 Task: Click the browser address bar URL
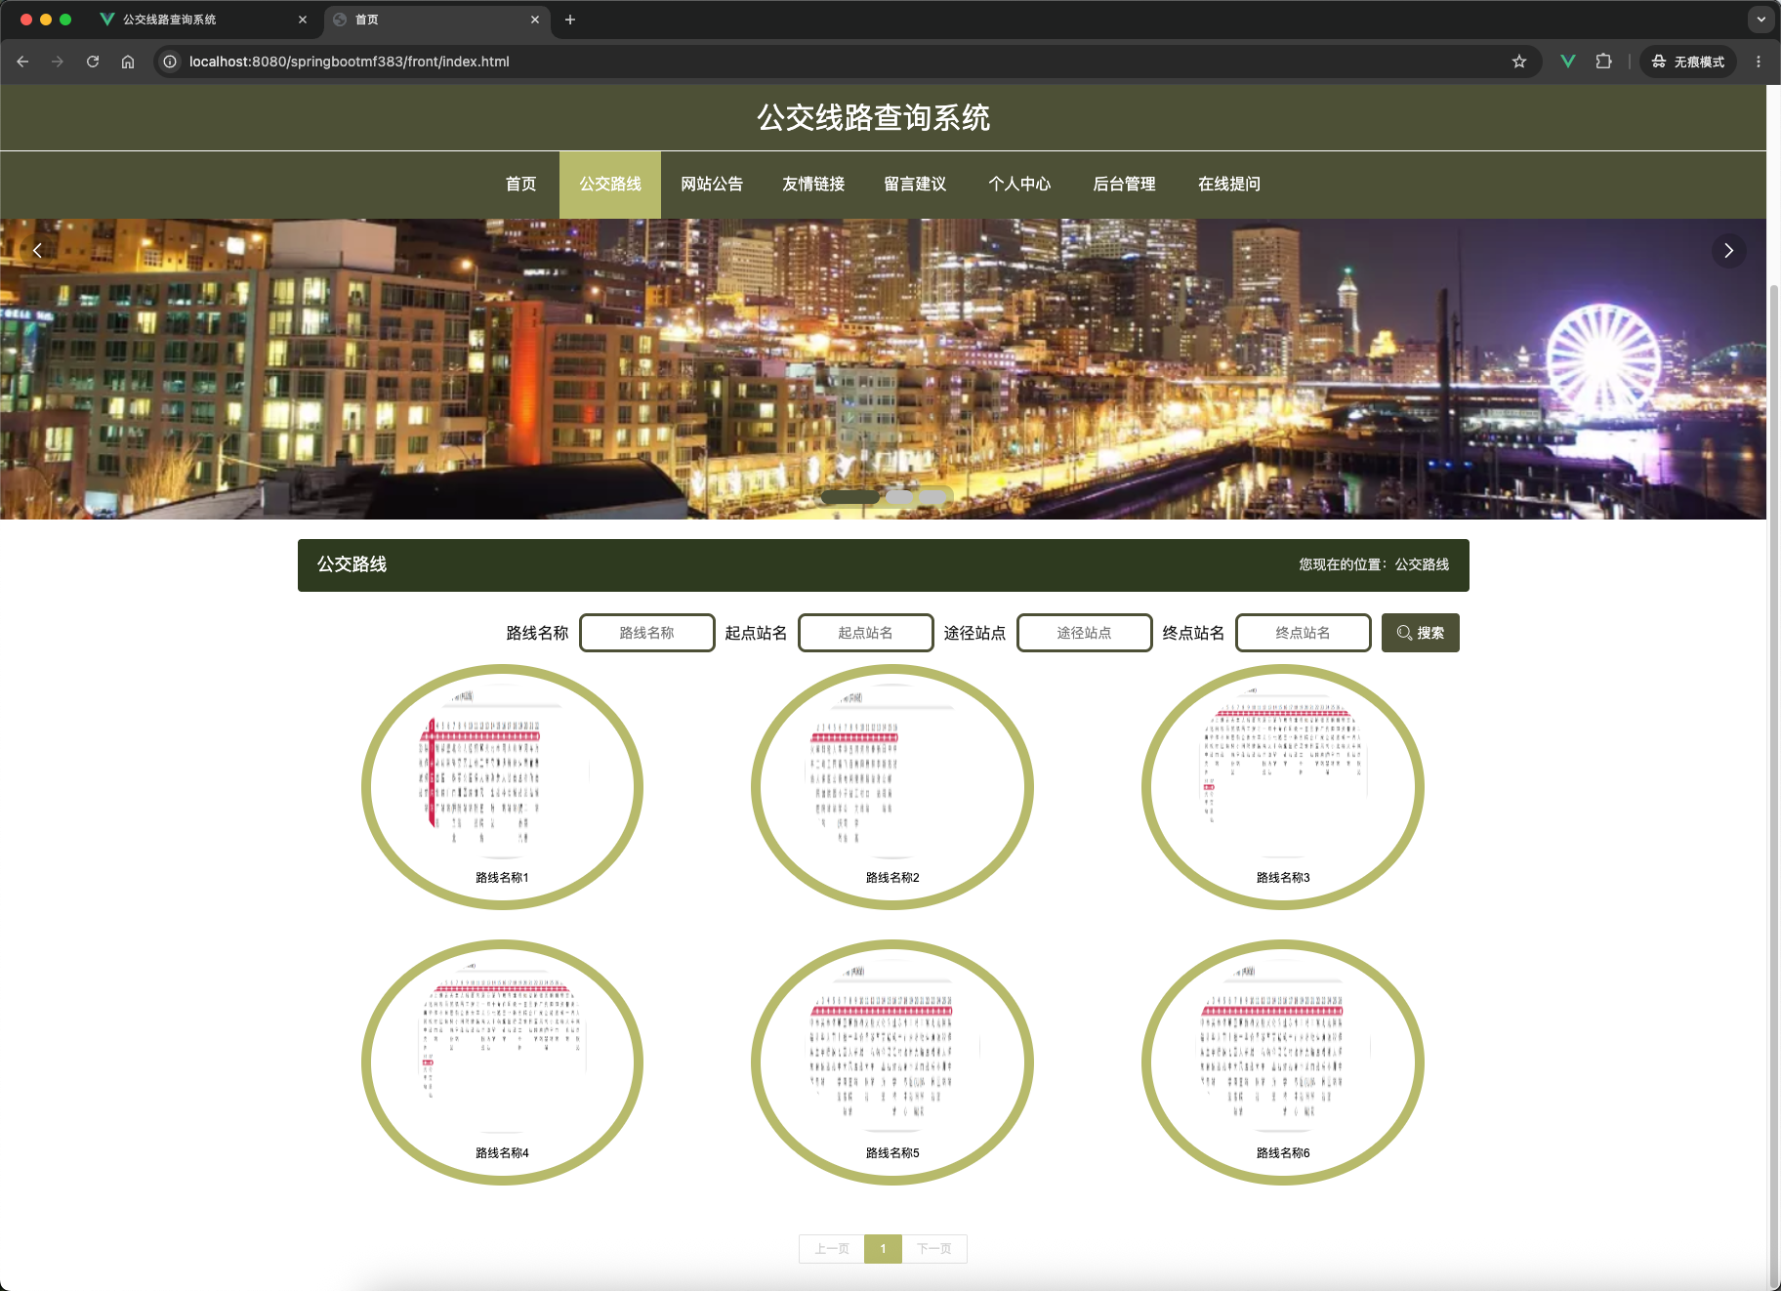pos(349,62)
